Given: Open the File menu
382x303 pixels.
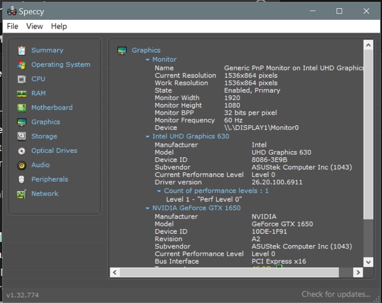Looking at the screenshot, I should pos(12,26).
